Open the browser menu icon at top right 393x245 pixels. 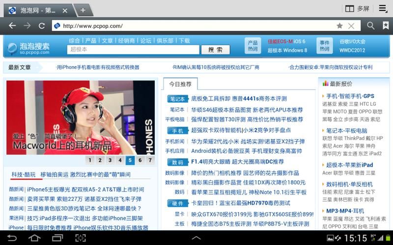click(x=383, y=8)
